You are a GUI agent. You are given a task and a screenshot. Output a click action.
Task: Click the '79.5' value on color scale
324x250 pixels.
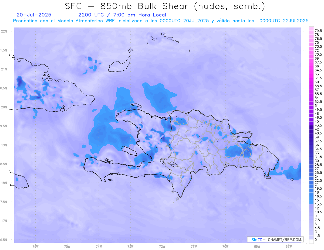coord(318,31)
